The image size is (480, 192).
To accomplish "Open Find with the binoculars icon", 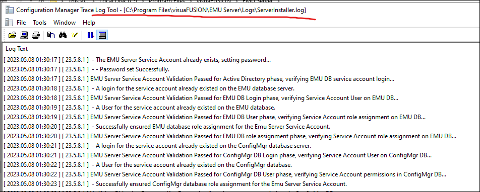I will [63, 35].
